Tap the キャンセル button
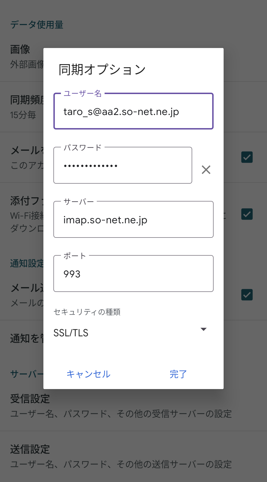The height and width of the screenshot is (482, 267). [x=88, y=374]
